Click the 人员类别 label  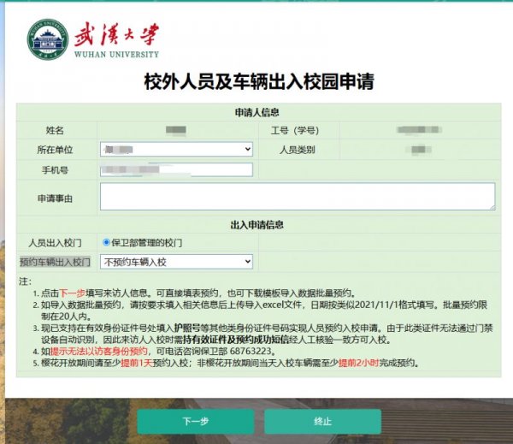[297, 150]
